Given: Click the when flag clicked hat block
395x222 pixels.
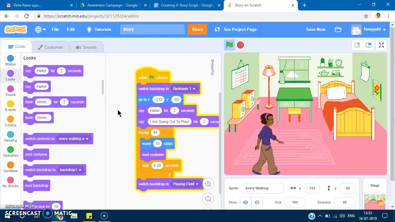Looking at the screenshot, I should [153, 77].
